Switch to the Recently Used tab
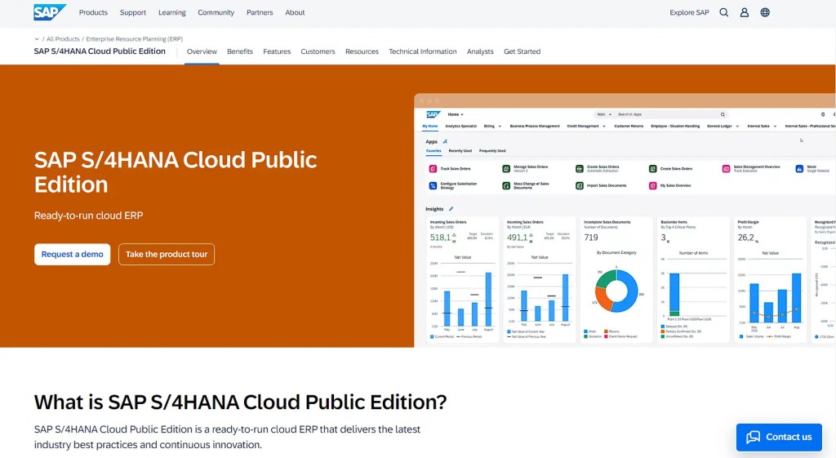The height and width of the screenshot is (458, 836). 460,151
